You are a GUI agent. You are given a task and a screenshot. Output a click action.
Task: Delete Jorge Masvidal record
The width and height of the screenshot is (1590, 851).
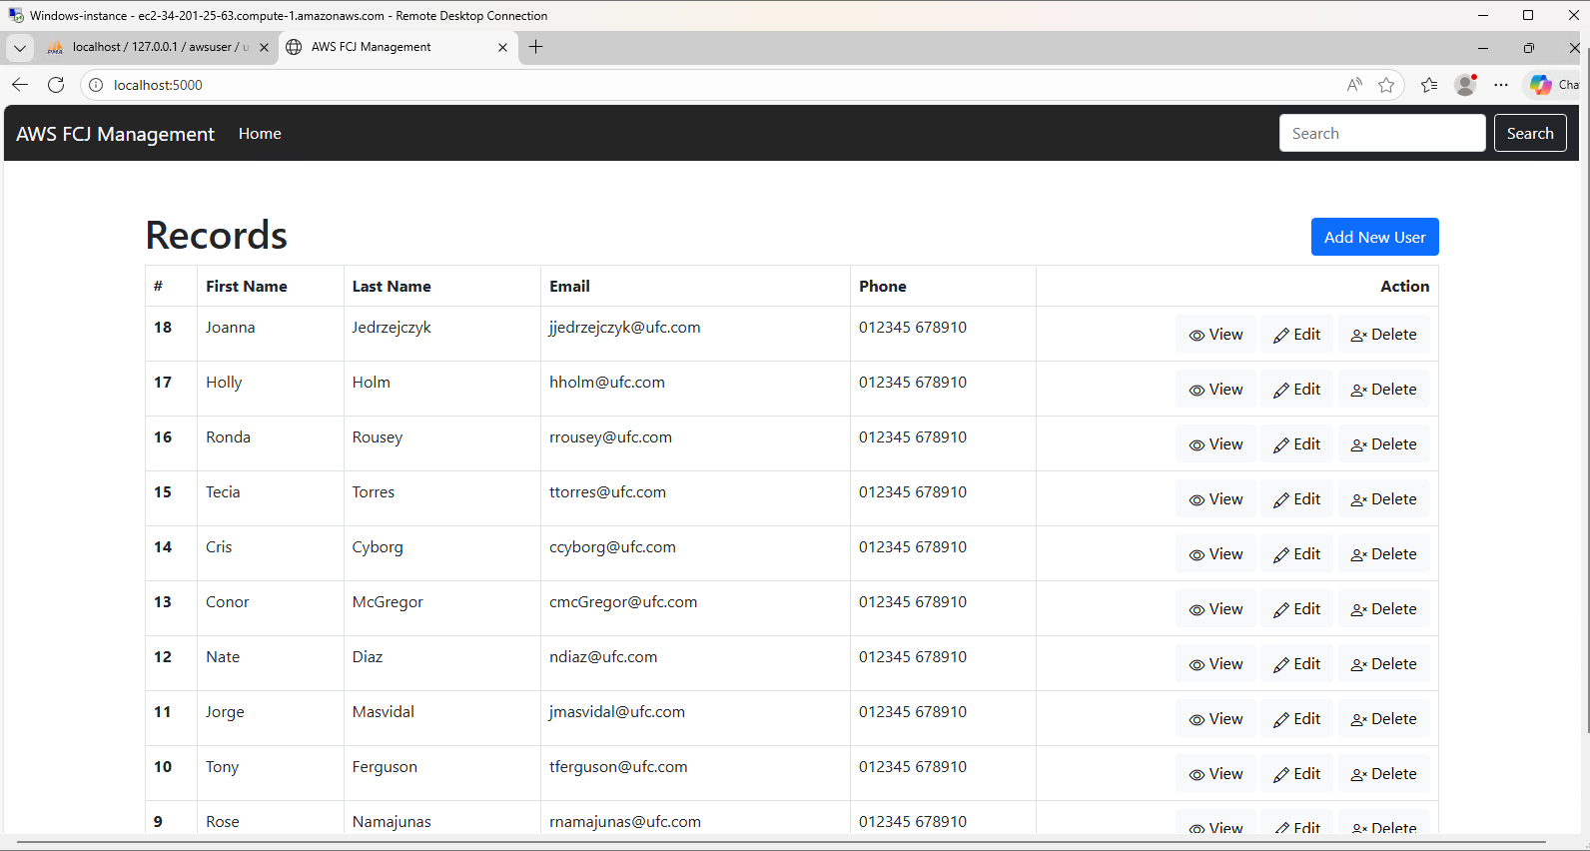tap(1383, 719)
